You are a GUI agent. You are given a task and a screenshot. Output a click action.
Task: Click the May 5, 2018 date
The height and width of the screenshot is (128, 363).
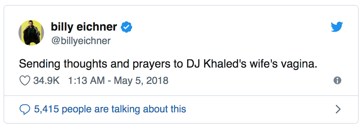(141, 81)
